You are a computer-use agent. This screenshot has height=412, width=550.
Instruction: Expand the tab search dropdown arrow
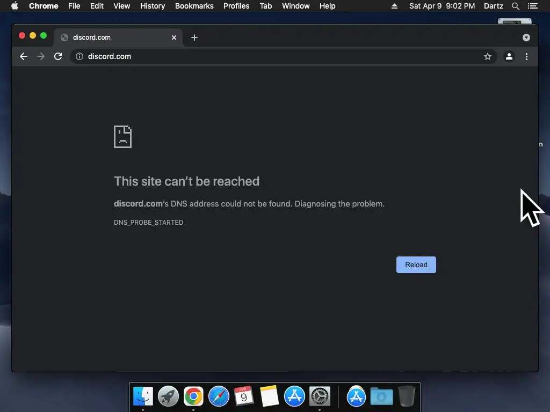click(526, 38)
